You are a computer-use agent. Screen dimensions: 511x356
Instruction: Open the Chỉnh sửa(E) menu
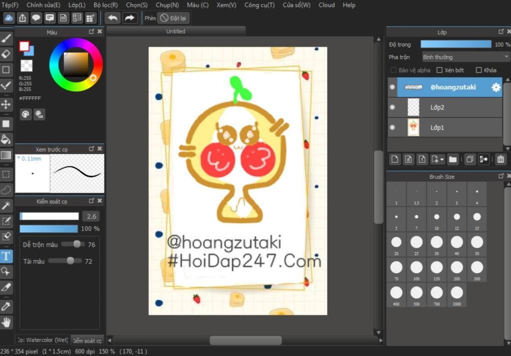(43, 5)
